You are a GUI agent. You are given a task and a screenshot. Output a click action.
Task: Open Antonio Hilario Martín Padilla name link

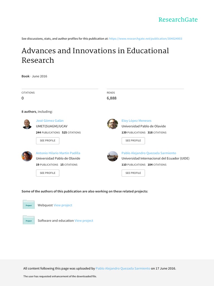(x=58, y=153)
